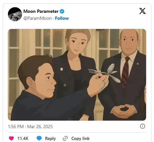
Task: Open the @ParamMoon handle link
Action: pyautogui.click(x=37, y=18)
